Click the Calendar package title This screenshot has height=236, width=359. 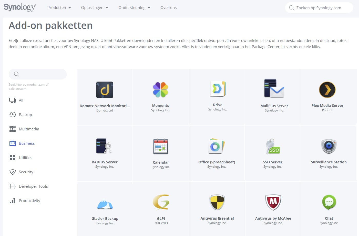tap(161, 162)
